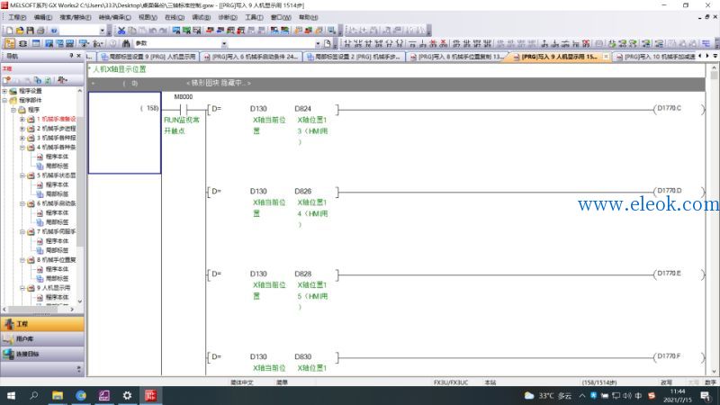Viewport: 720px width, 405px height.
Task: Click the M8000 contact in the ladder
Action: [x=184, y=110]
